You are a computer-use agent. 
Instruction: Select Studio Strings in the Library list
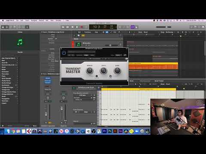(6, 83)
